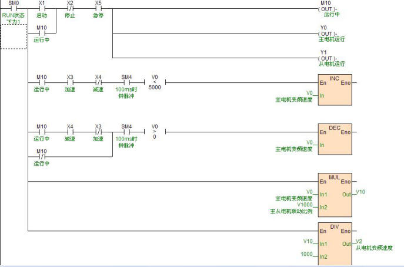
Task: Click the INC function block
Action: [x=334, y=90]
